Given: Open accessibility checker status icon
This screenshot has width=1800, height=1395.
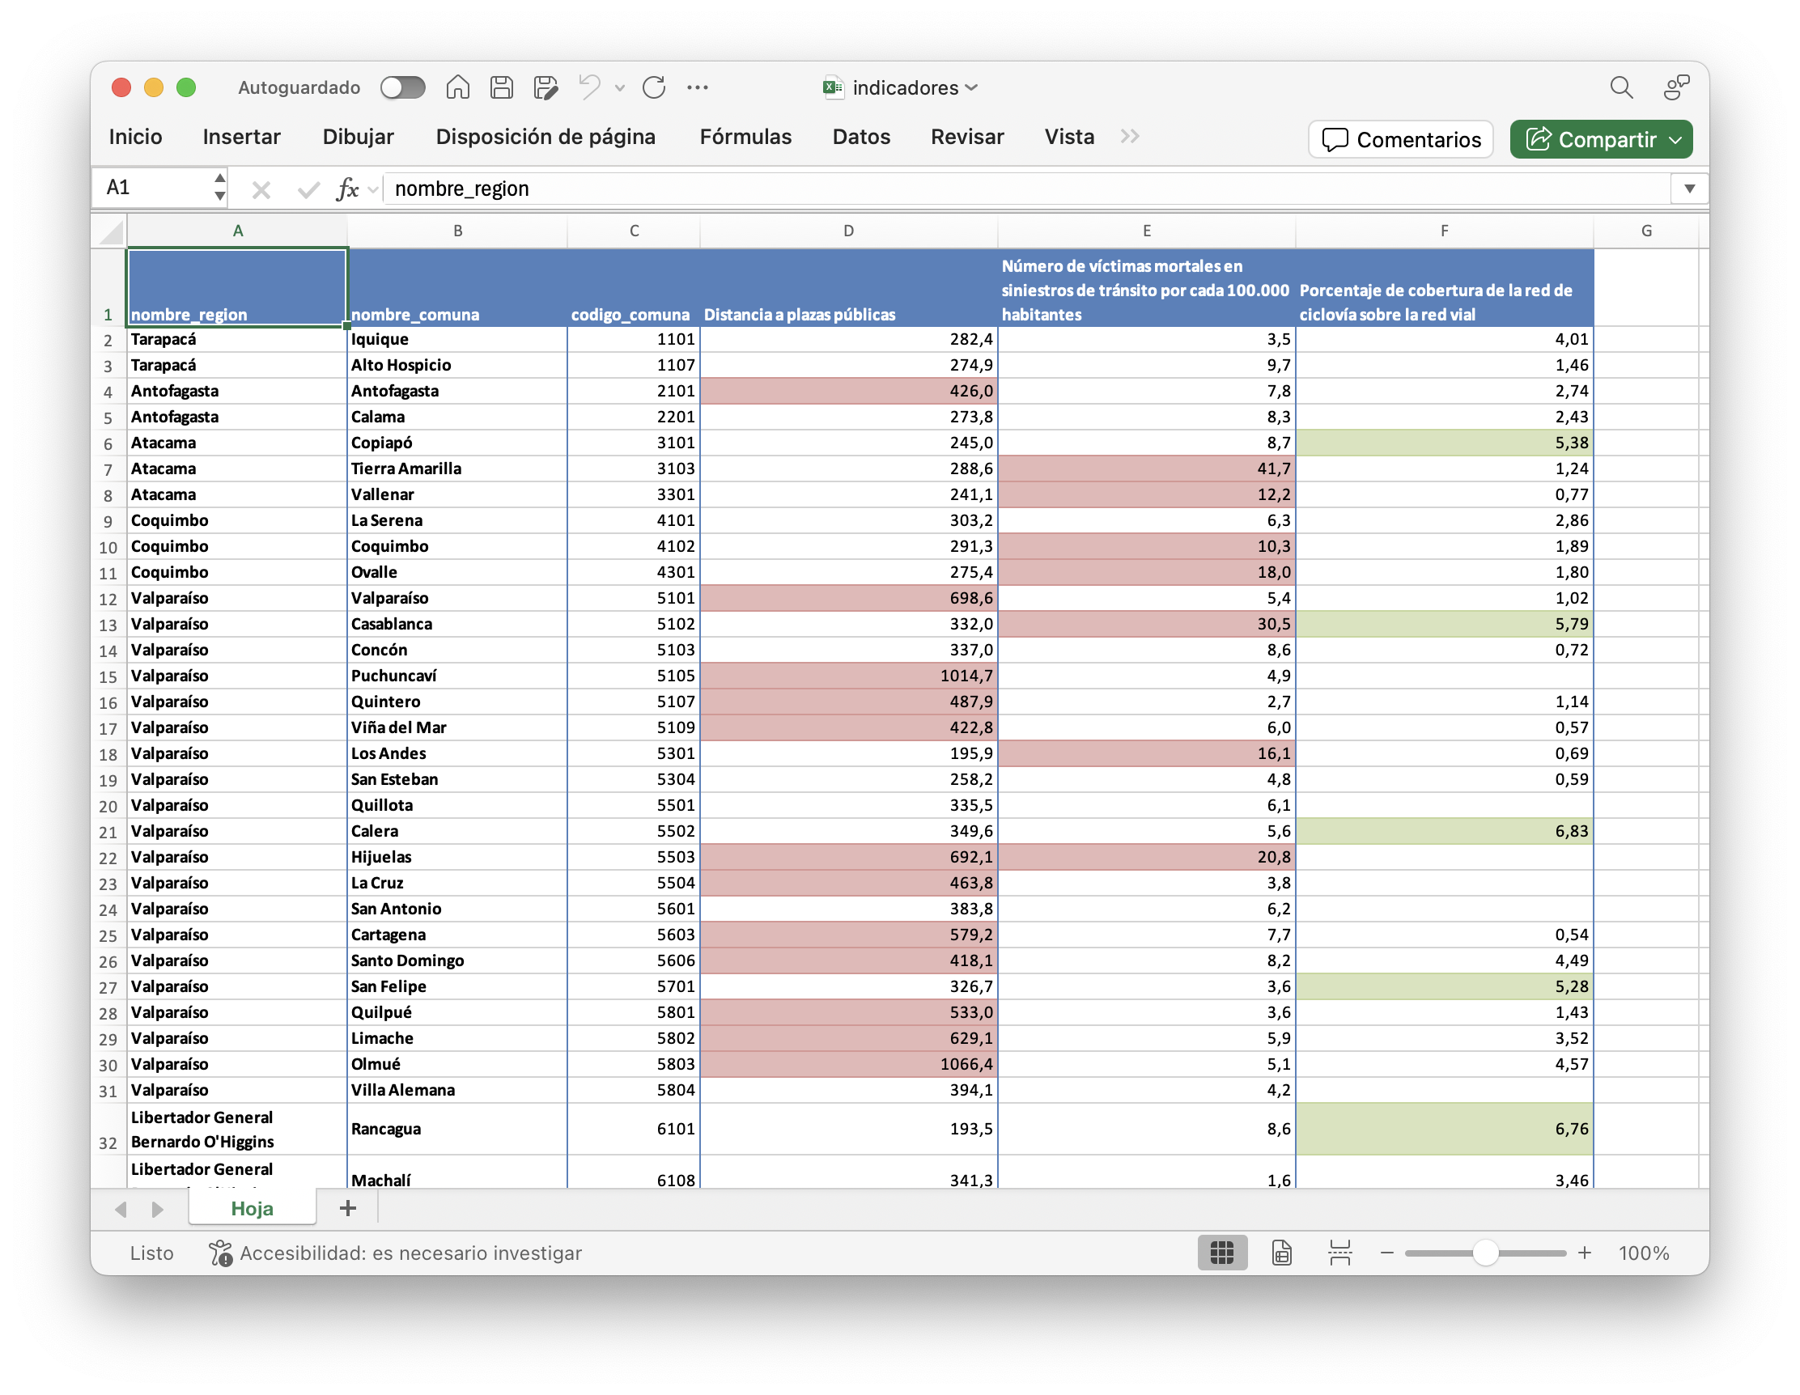Looking at the screenshot, I should click(x=220, y=1253).
